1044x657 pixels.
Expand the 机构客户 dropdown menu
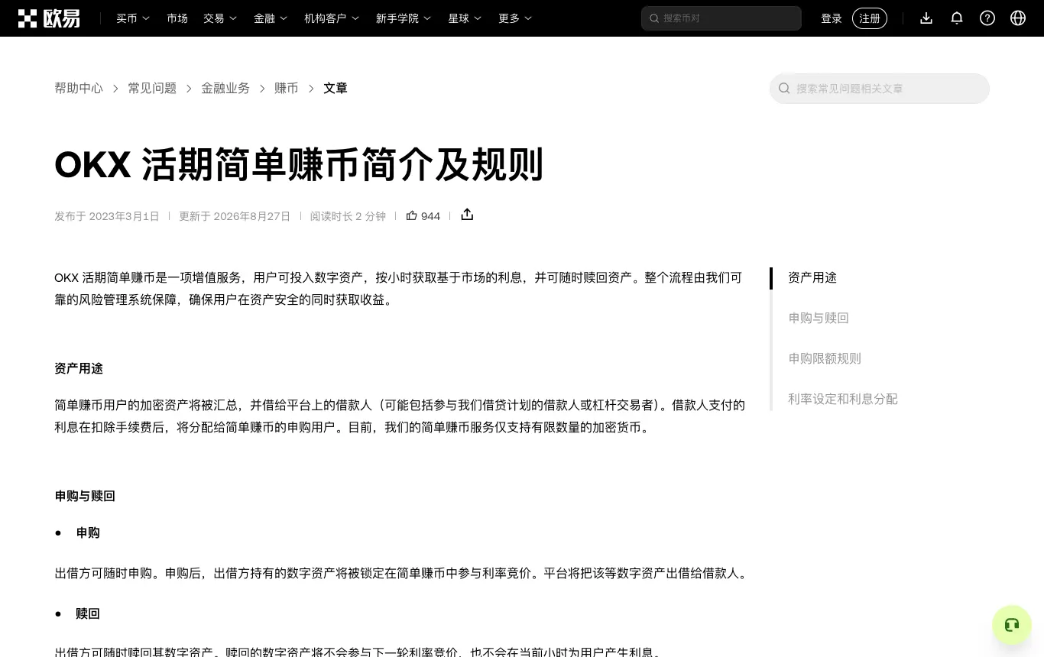tap(332, 18)
